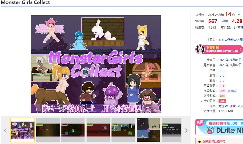
Task: Select the 动作 work format tag
Action: point(222,91)
